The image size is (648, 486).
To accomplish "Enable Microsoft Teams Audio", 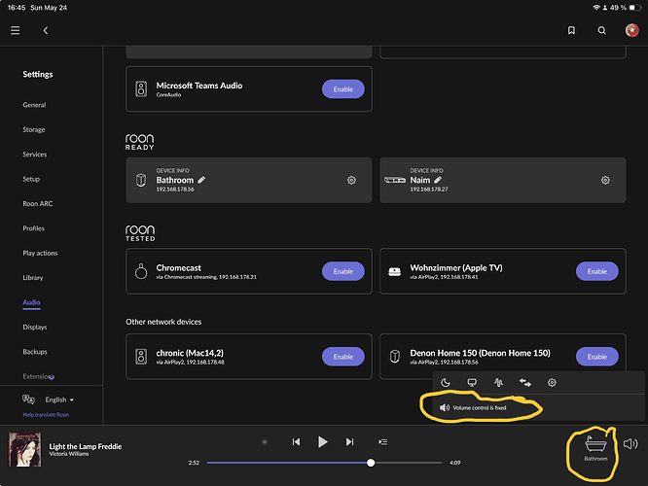I will [x=343, y=89].
